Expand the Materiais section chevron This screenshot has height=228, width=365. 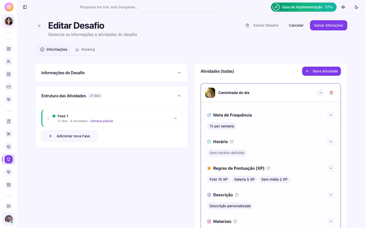coord(331,221)
